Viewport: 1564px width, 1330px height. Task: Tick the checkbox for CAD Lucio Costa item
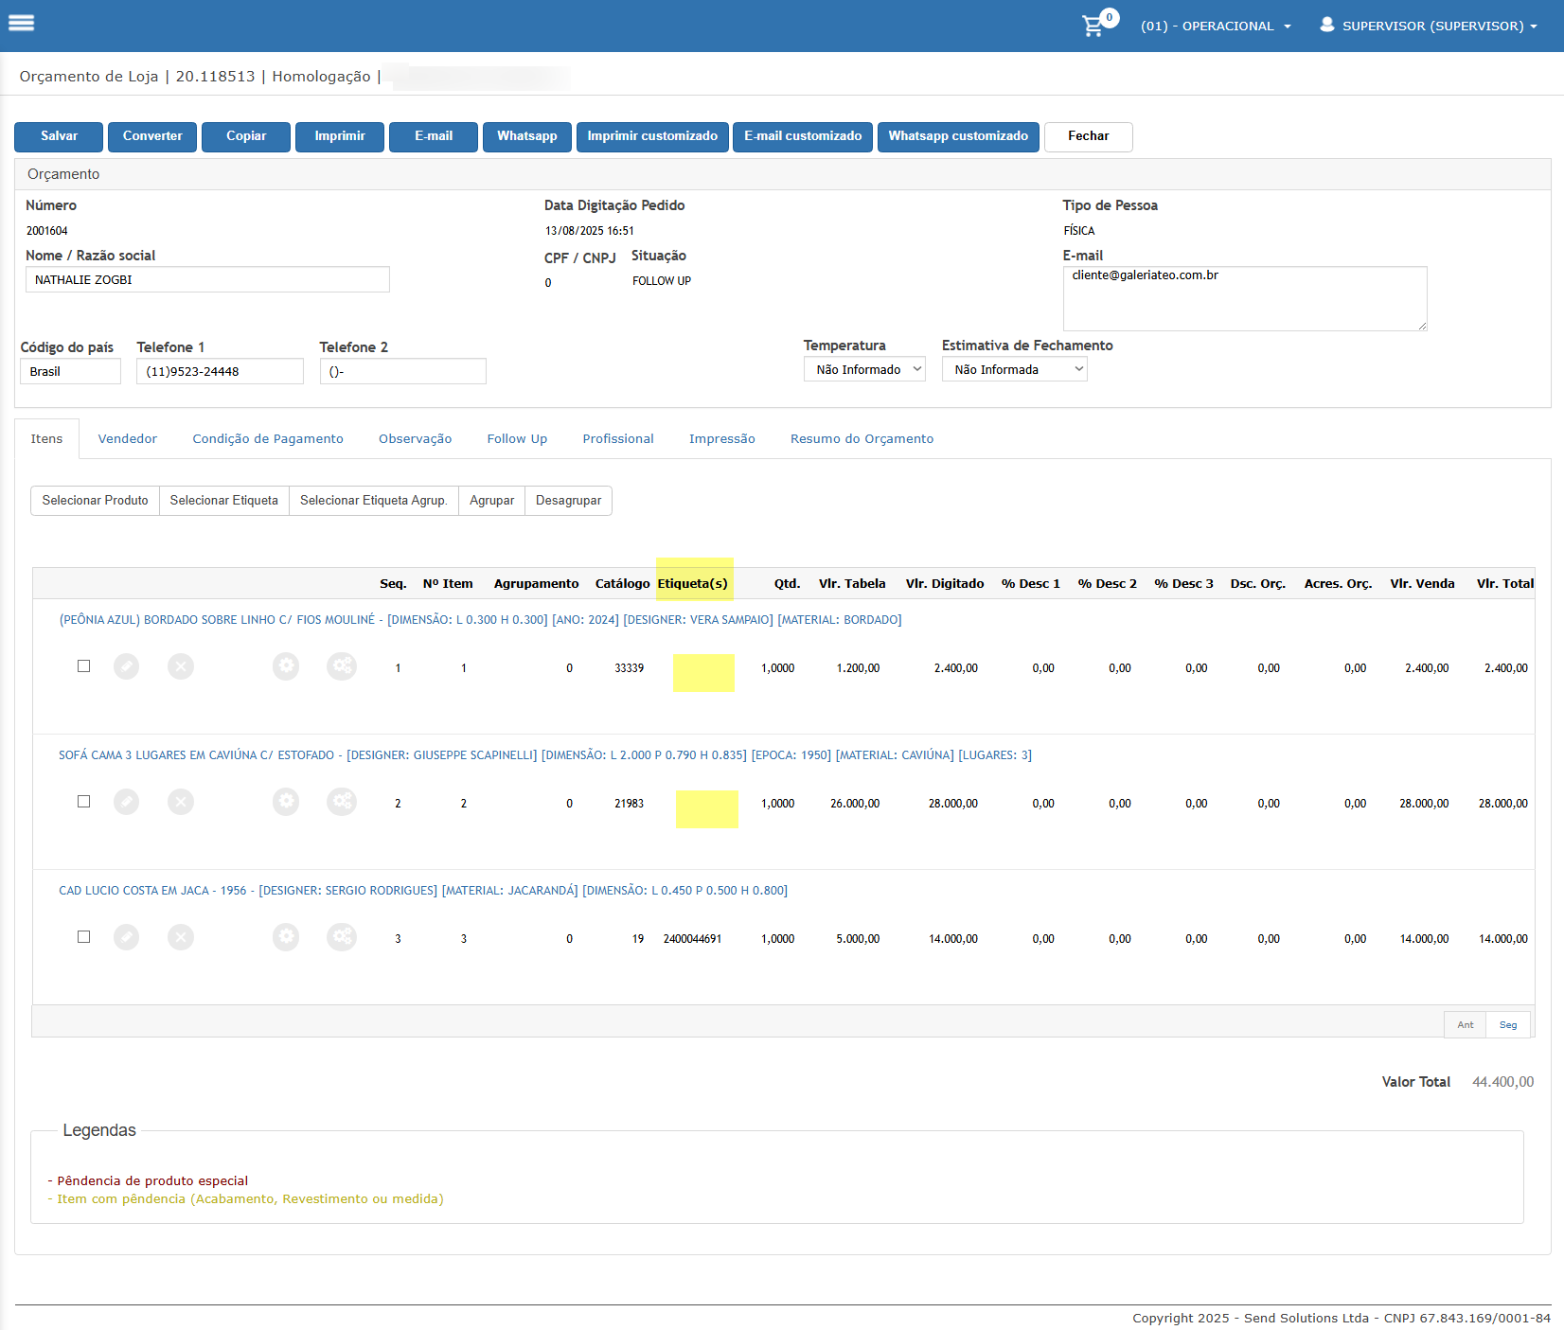[x=84, y=937]
